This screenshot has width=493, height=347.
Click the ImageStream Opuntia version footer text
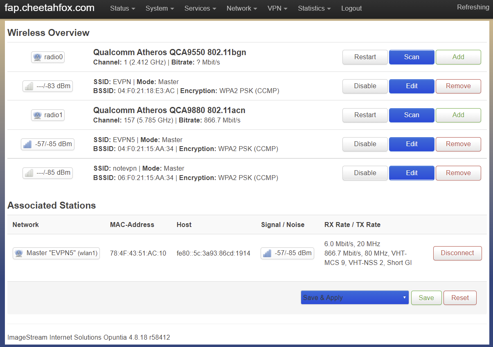coord(89,338)
